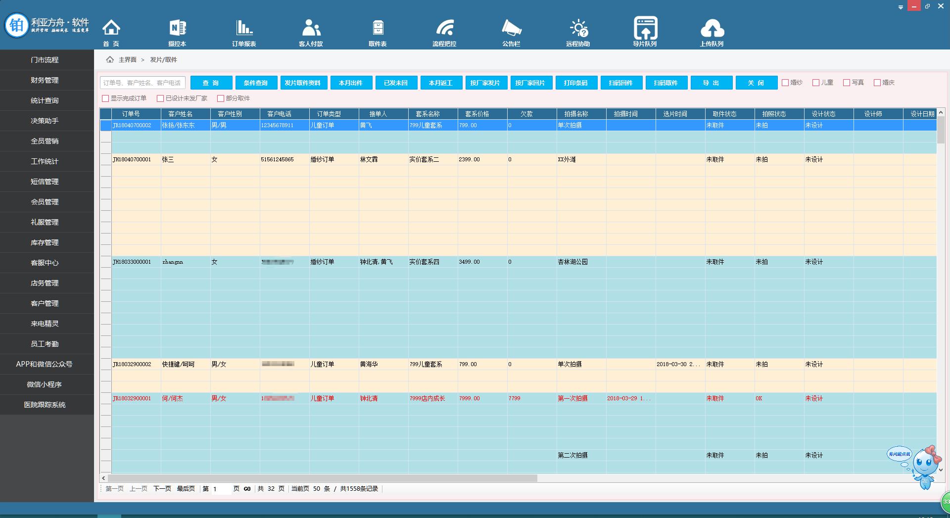Click the 流程把控 signal icon

click(444, 28)
